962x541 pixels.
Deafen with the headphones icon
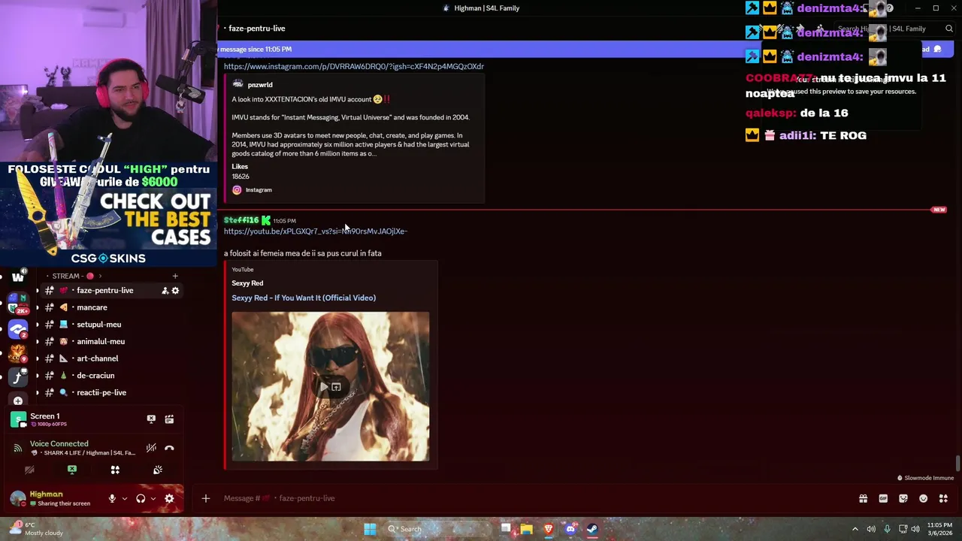[141, 498]
